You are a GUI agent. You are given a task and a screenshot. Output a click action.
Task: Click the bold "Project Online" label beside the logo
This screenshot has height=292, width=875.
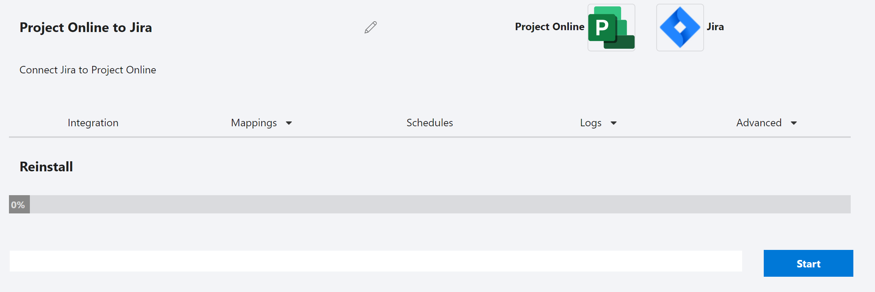[x=549, y=27]
